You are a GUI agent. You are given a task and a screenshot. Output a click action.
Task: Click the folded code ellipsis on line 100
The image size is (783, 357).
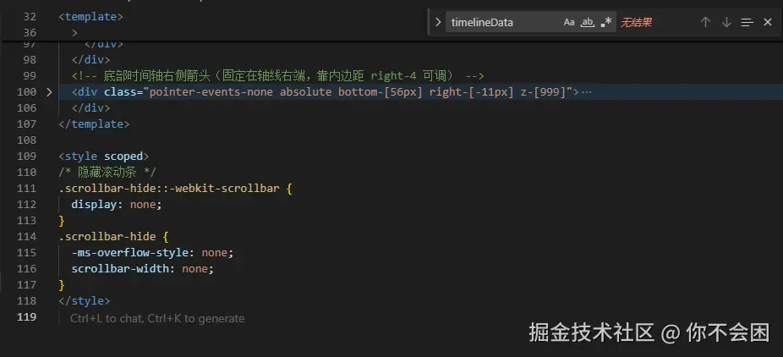coord(587,91)
